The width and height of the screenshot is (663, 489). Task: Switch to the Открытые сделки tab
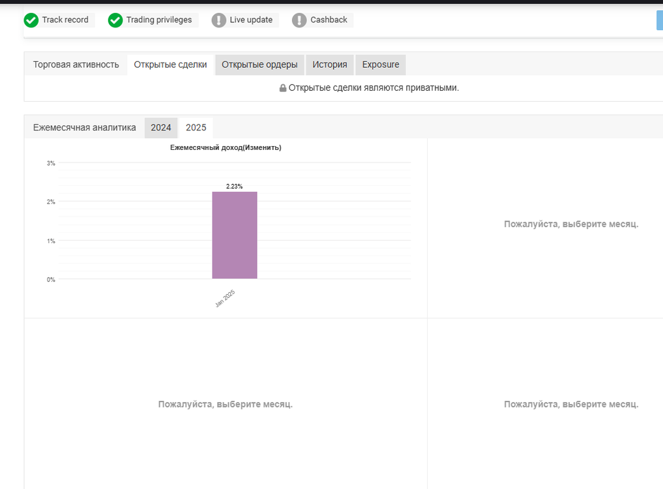click(x=170, y=65)
